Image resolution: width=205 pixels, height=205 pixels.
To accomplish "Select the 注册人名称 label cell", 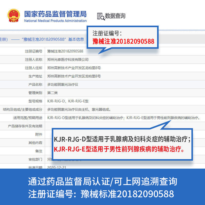I will 34,60.
